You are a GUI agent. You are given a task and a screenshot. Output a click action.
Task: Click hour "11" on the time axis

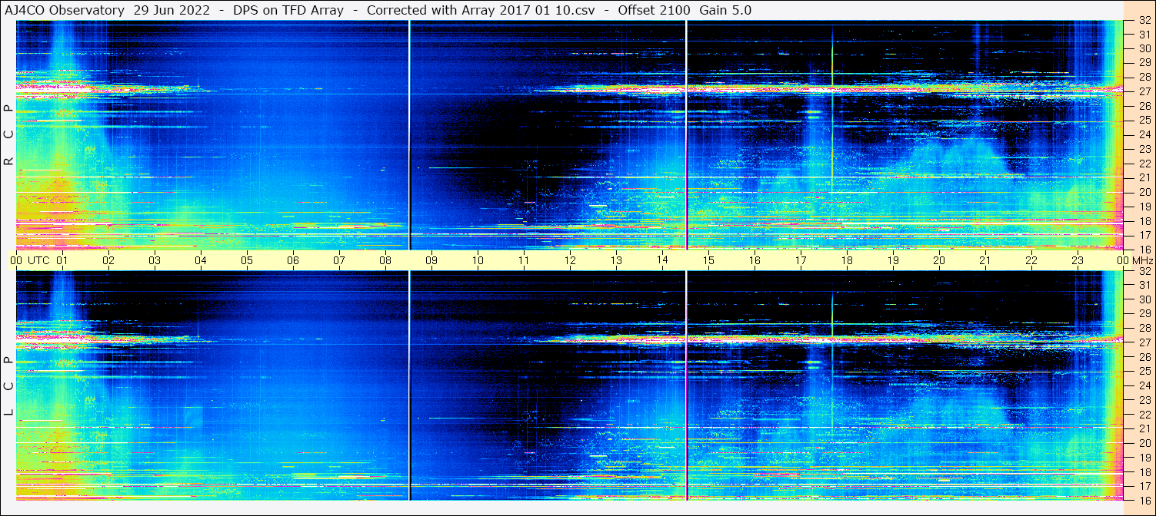tap(524, 260)
